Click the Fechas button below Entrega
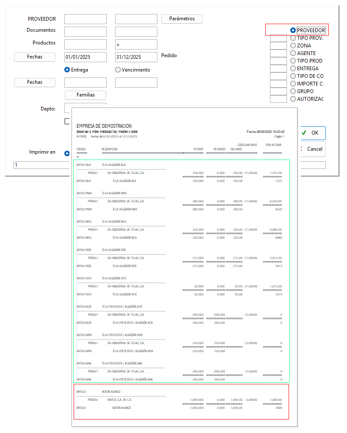Image resolution: width=347 pixels, height=433 pixels. tap(35, 82)
